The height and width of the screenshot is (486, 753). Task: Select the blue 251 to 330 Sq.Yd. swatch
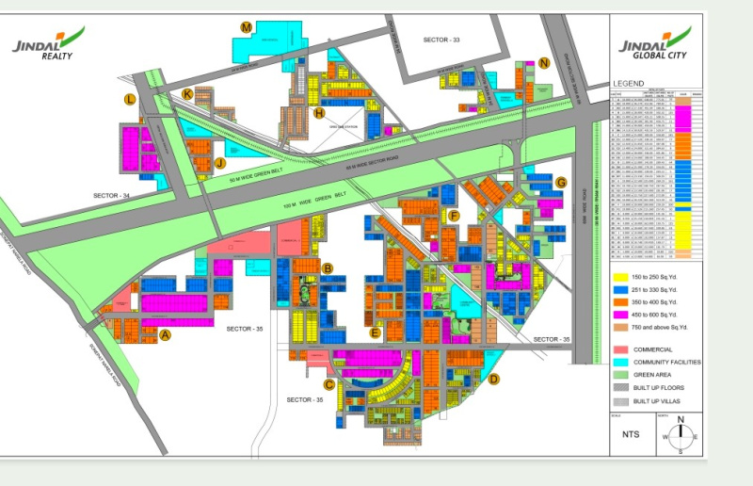tap(621, 290)
